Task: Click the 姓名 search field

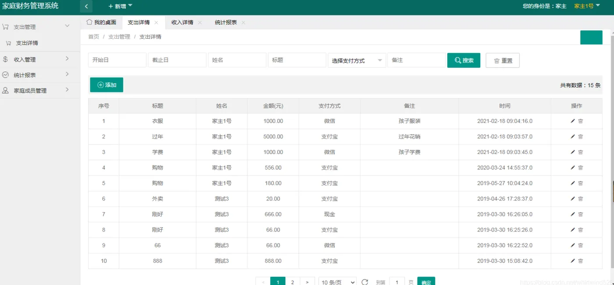Action: tap(237, 60)
